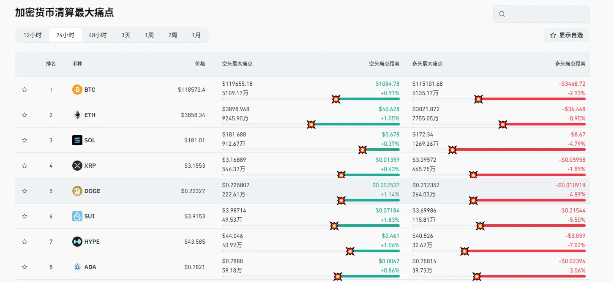The width and height of the screenshot is (614, 283).
Task: Click the SUI coin icon
Action: [x=77, y=216]
